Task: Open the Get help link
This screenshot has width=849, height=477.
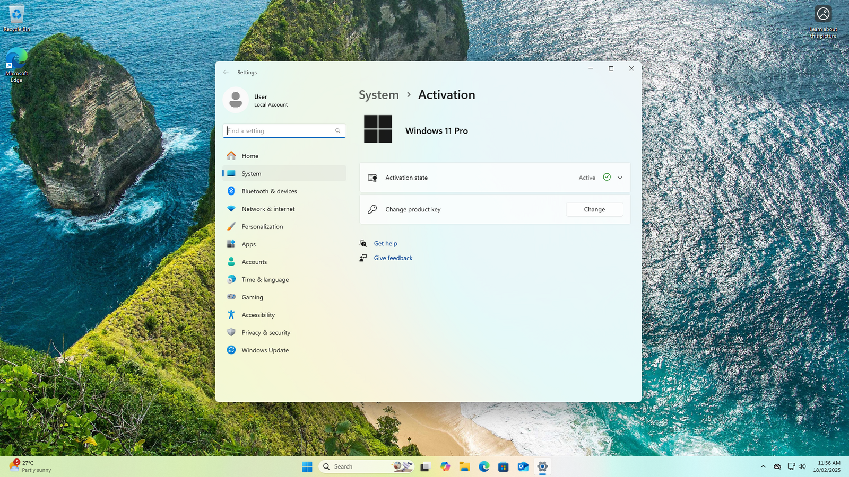Action: (385, 243)
